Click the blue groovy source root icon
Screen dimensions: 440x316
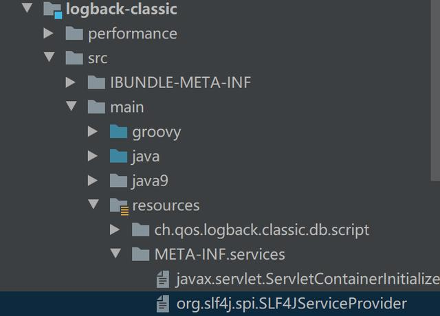[118, 131]
